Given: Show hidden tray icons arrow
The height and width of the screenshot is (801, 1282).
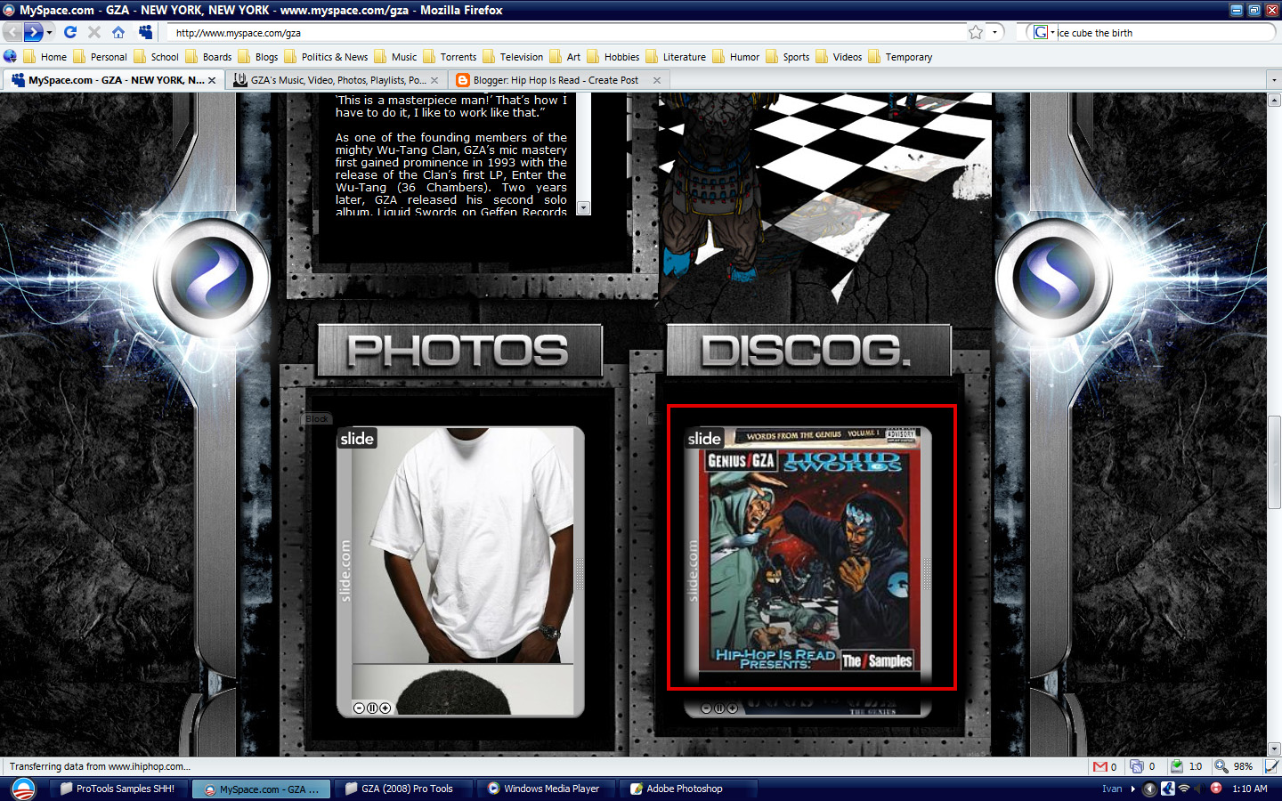Looking at the screenshot, I should [x=1133, y=789].
